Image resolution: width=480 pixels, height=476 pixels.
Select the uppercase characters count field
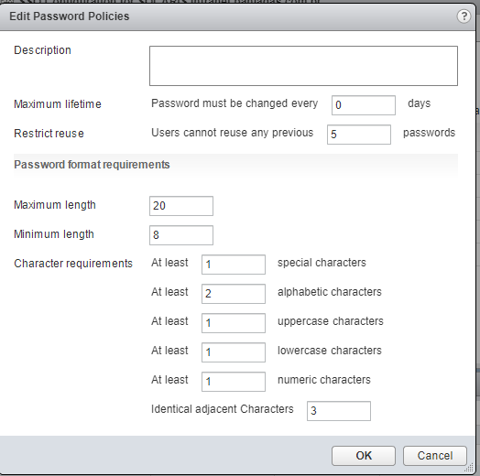click(x=234, y=323)
